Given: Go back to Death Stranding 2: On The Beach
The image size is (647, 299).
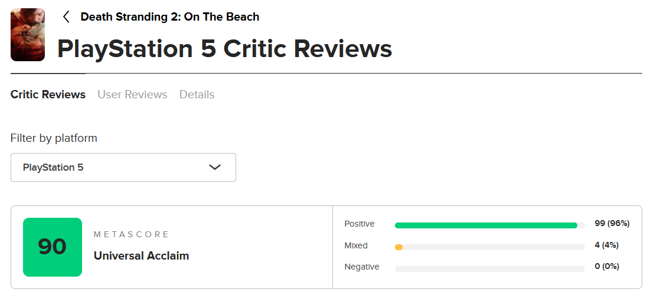Looking at the screenshot, I should [x=170, y=17].
